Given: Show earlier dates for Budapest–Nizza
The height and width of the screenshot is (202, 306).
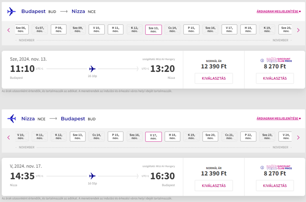Looking at the screenshot, I should 9,30.
